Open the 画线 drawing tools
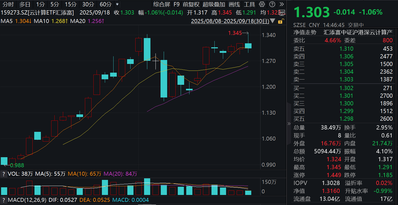The width and height of the screenshot is (398, 205). tap(234, 4)
